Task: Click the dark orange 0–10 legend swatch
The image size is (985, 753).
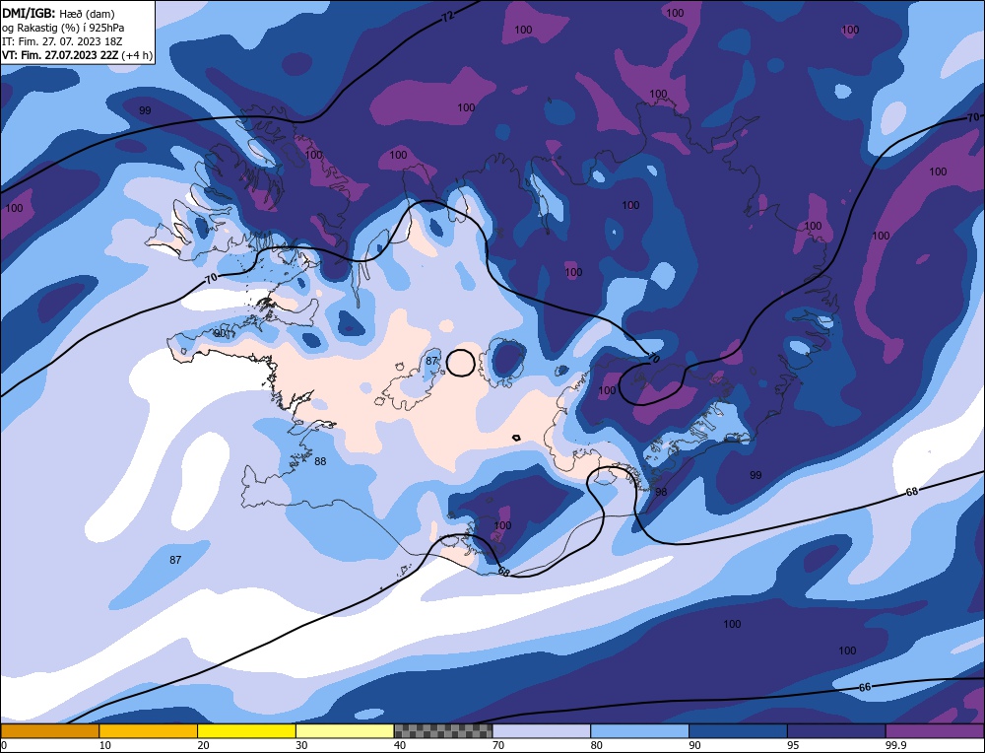Action: click(x=49, y=730)
